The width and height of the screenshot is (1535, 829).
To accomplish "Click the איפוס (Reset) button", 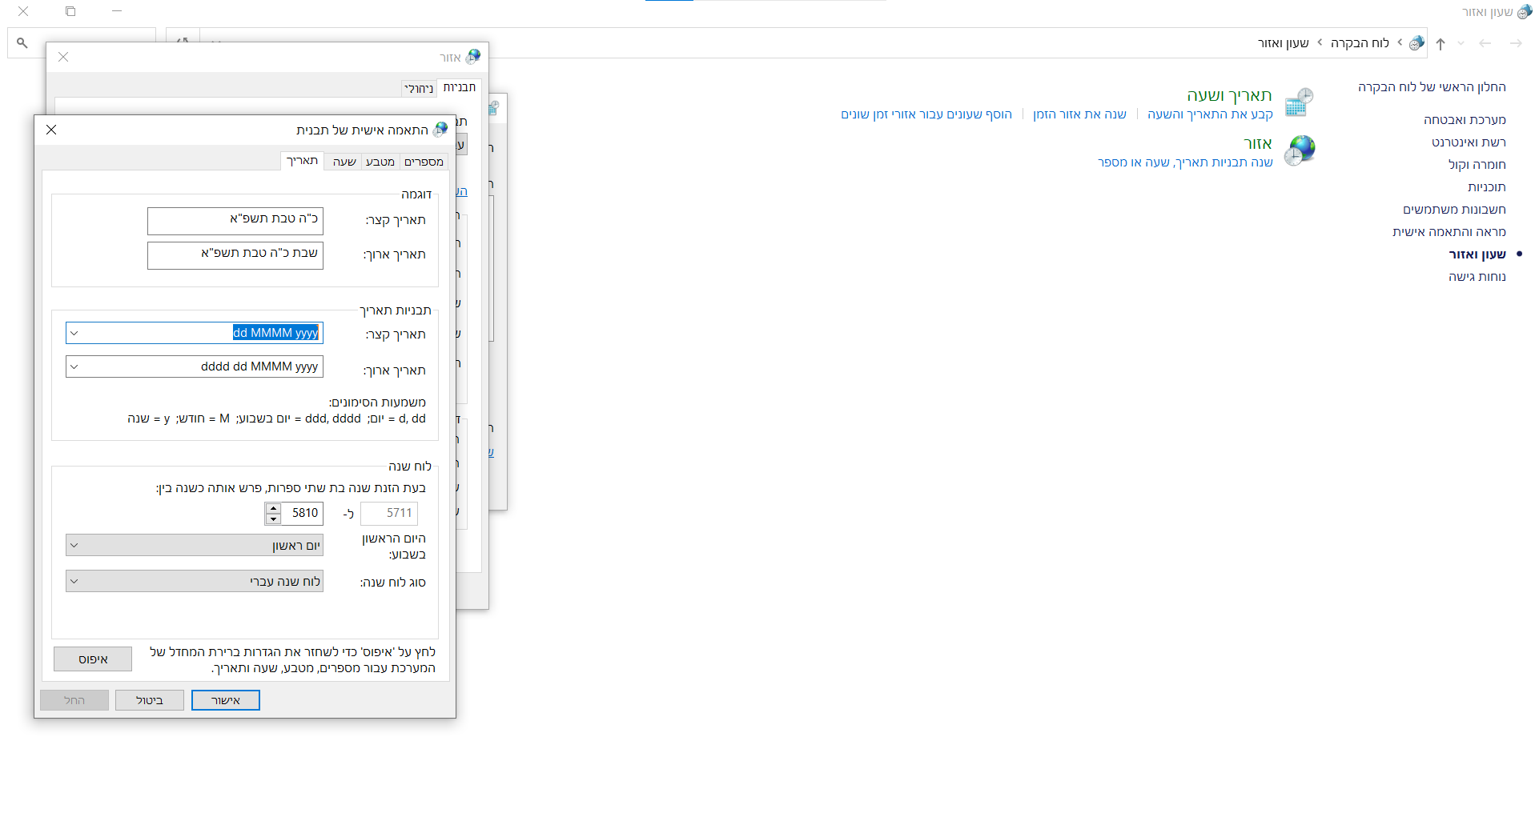I will pos(93,659).
